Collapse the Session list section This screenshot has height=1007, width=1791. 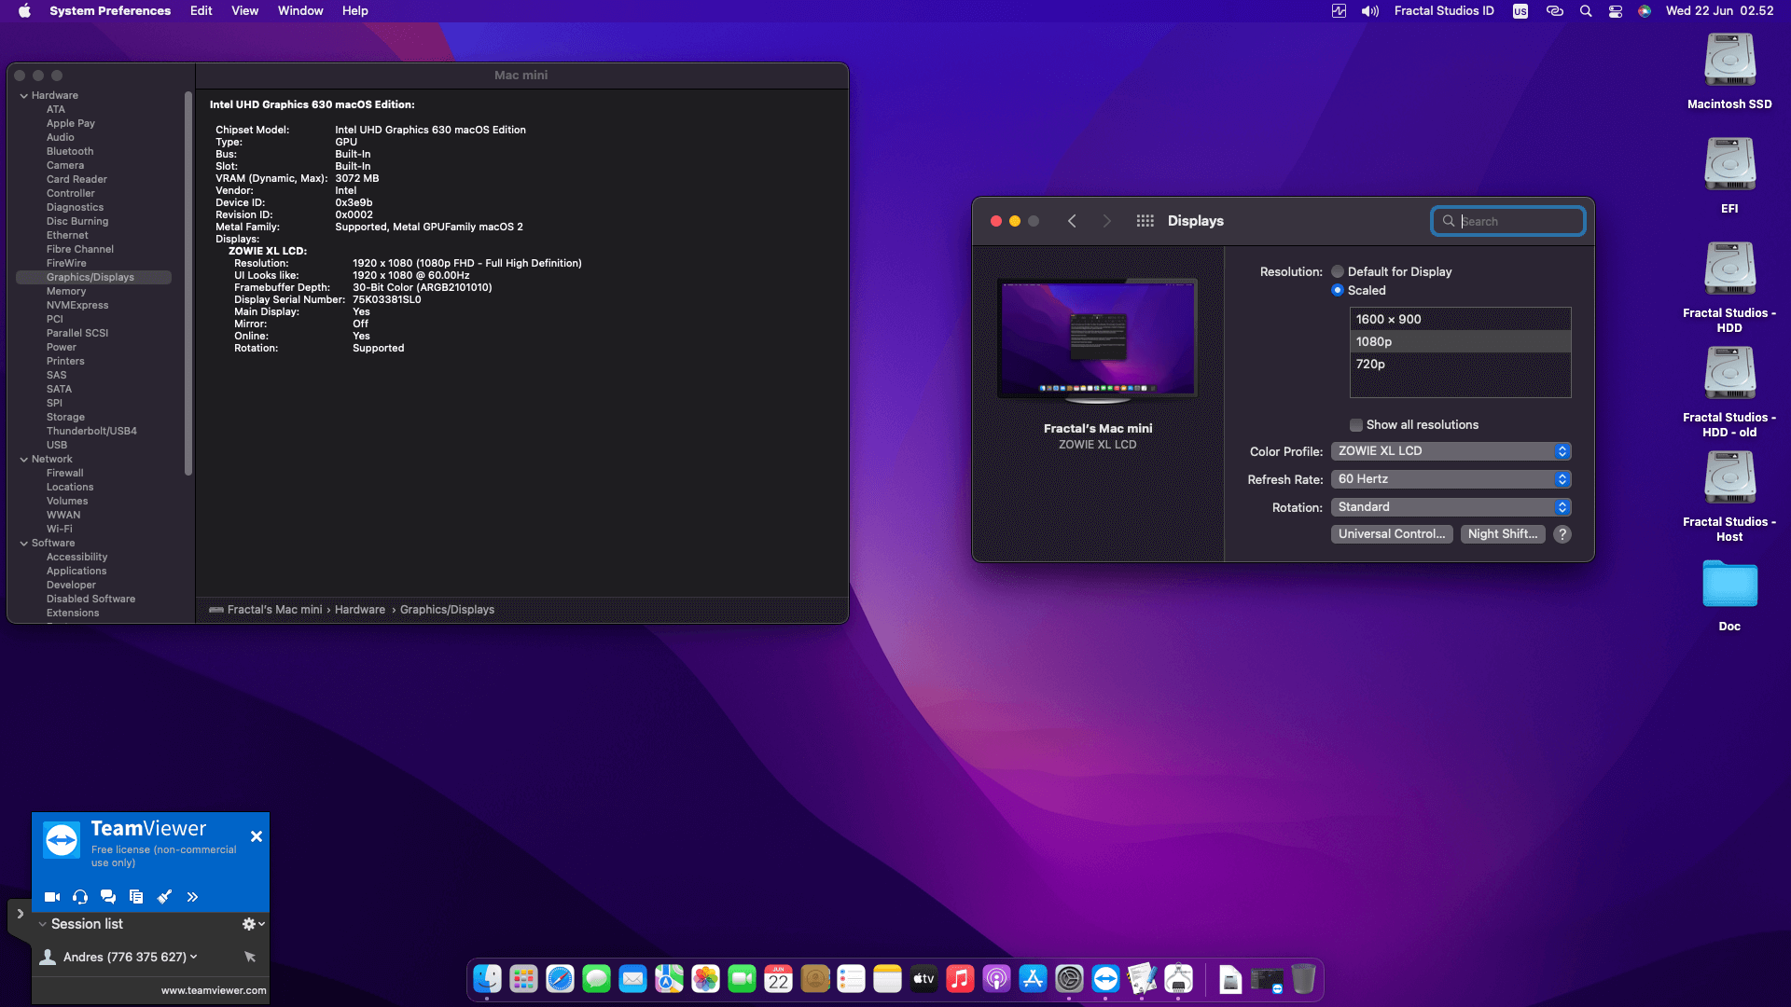coord(43,924)
